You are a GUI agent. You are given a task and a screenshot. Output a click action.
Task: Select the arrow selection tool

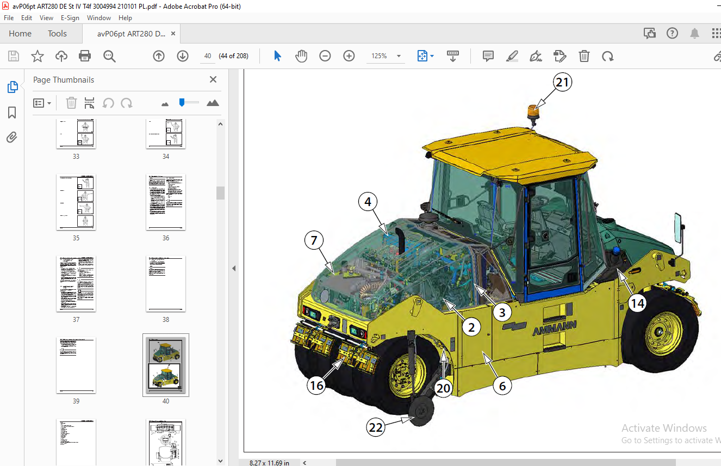point(277,56)
